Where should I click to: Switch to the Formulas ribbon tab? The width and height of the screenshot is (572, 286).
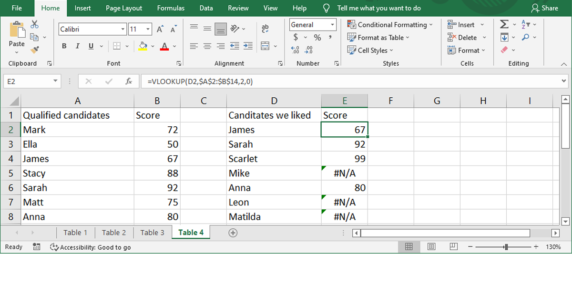170,8
